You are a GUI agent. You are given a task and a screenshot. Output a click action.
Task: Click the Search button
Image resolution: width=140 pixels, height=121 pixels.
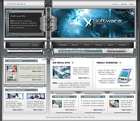click(x=35, y=45)
